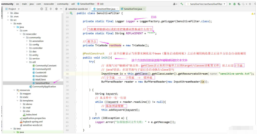Build the project using the hammer icon
This screenshot has width=257, height=134.
click(182, 4)
